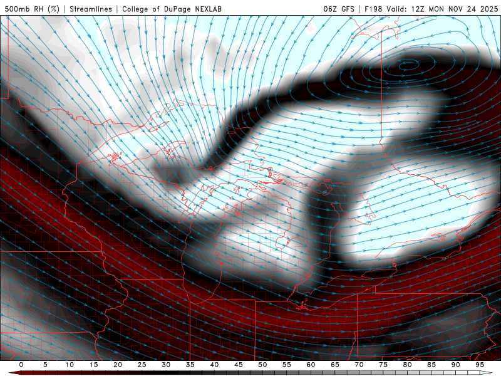This screenshot has height=376, width=501.
Task: Click the "5" colorbar scale label
Action: [x=45, y=365]
